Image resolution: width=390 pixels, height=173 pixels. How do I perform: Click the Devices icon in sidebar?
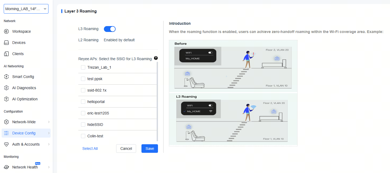tap(7, 43)
